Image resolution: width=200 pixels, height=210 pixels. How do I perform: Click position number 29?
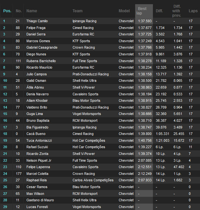pos(5,207)
